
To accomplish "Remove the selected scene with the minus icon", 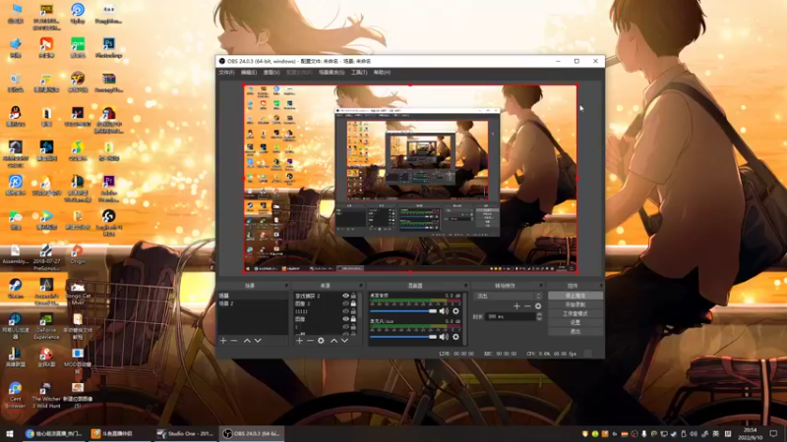I will pyautogui.click(x=234, y=340).
